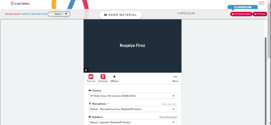Click PS Moments button
The image size is (271, 125).
[260, 14]
